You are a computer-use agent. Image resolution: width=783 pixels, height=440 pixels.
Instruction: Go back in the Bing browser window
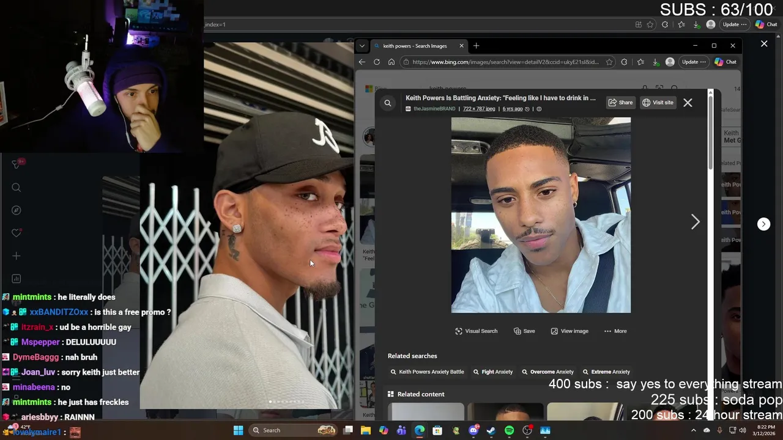pyautogui.click(x=362, y=62)
